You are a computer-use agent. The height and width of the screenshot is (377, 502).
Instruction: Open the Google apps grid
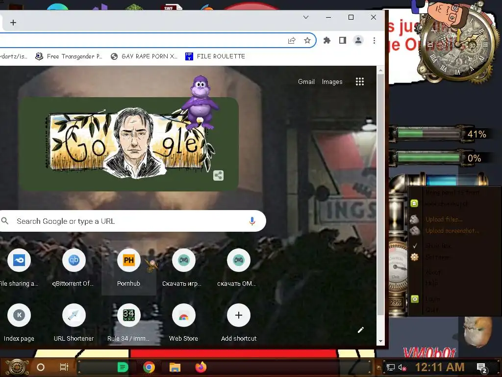click(x=360, y=82)
